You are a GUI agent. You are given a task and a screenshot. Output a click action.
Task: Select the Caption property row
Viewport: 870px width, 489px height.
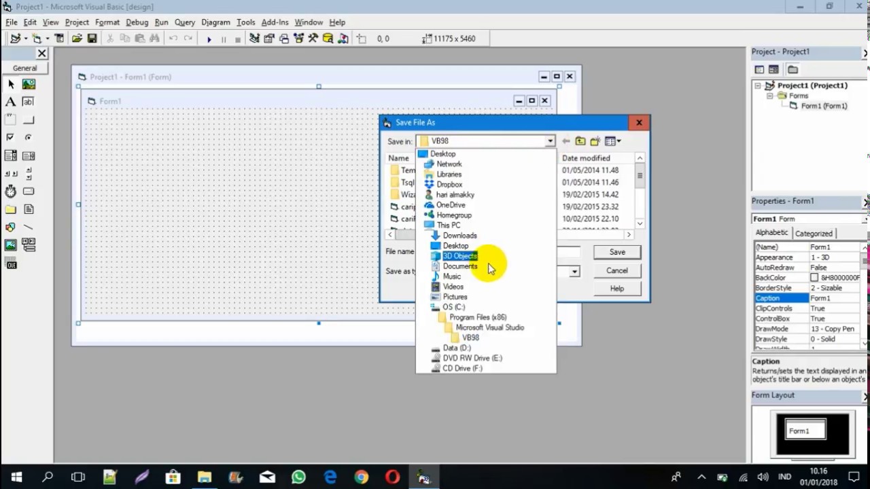pos(808,298)
